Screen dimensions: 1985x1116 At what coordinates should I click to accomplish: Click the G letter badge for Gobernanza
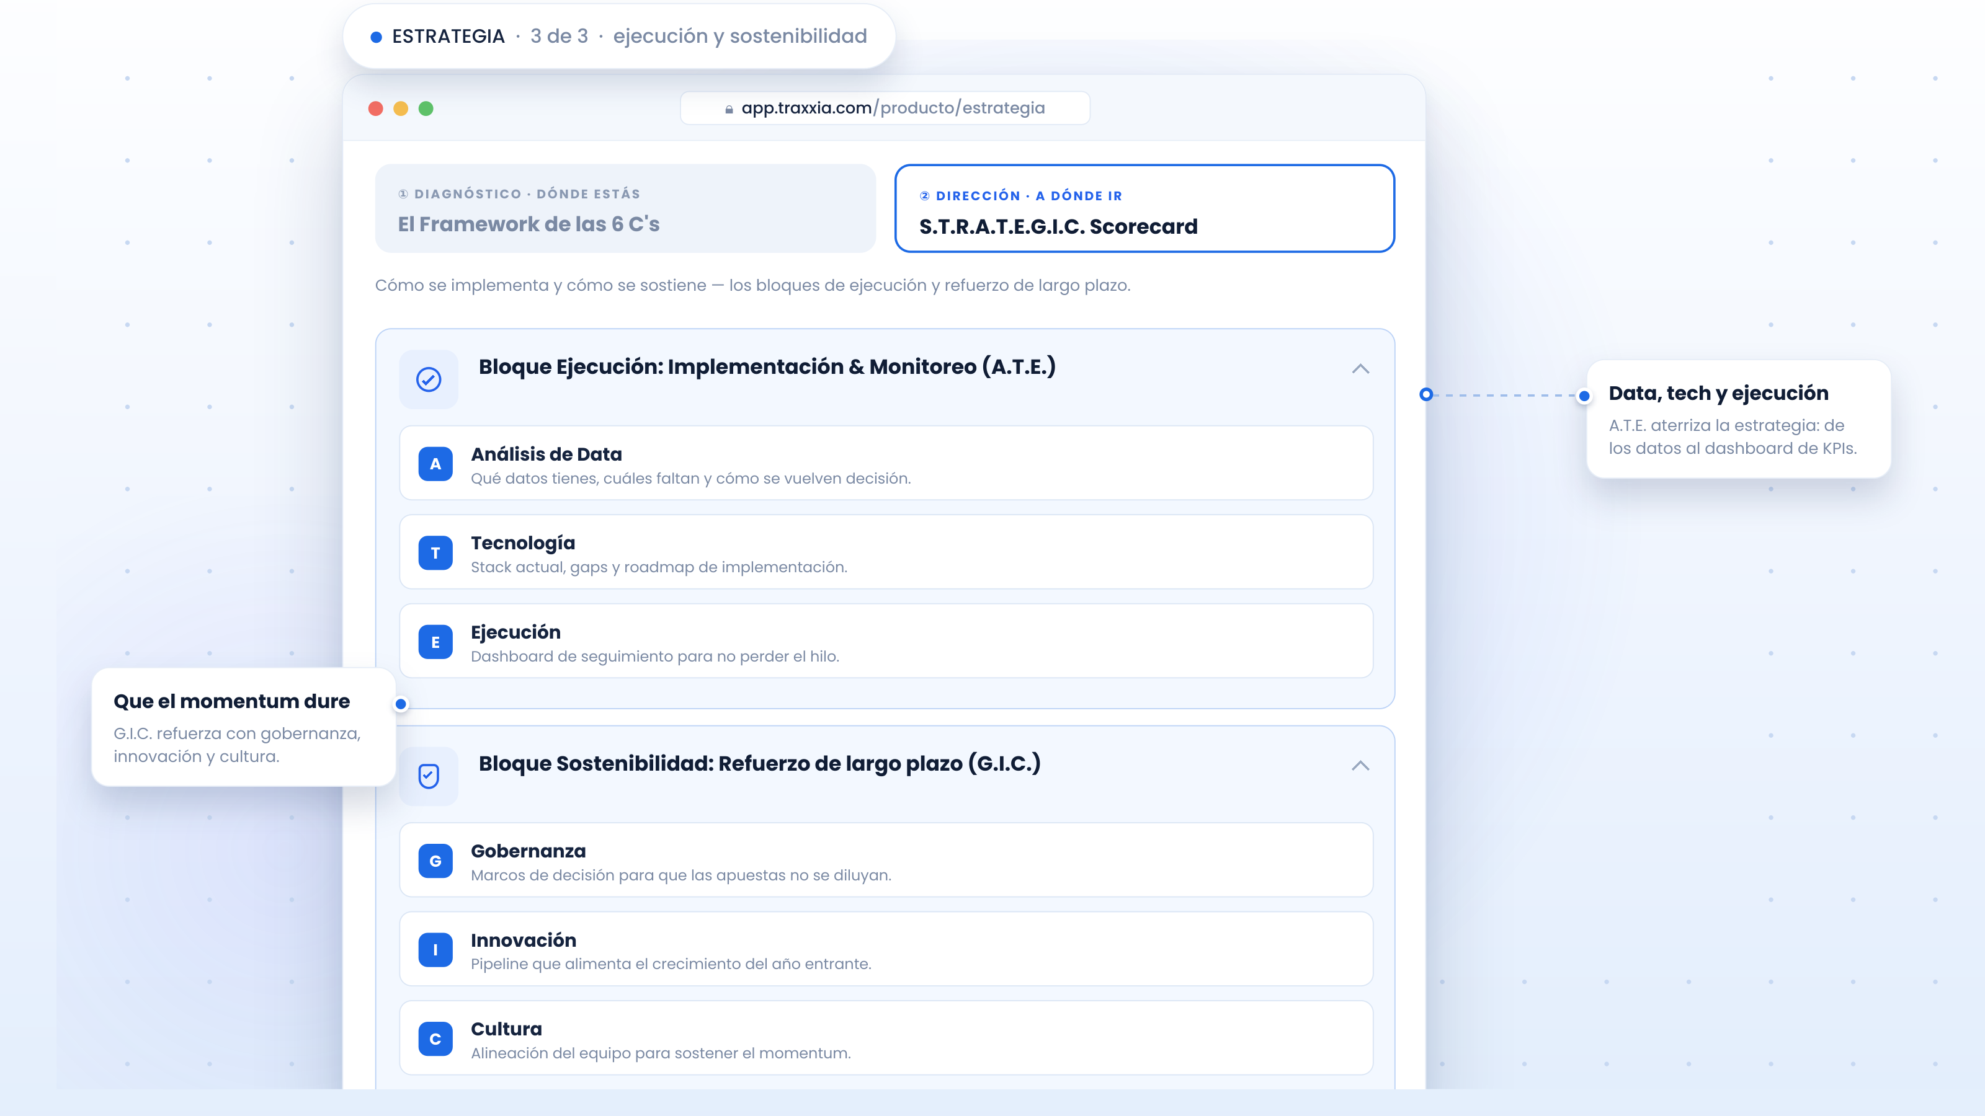435,861
